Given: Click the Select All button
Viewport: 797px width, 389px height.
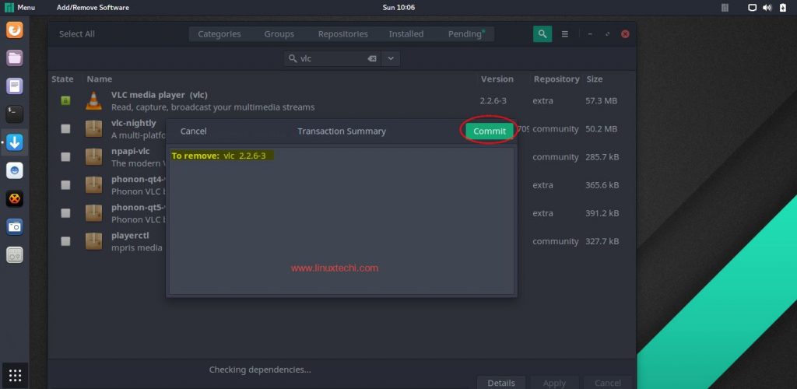Looking at the screenshot, I should pyautogui.click(x=77, y=34).
